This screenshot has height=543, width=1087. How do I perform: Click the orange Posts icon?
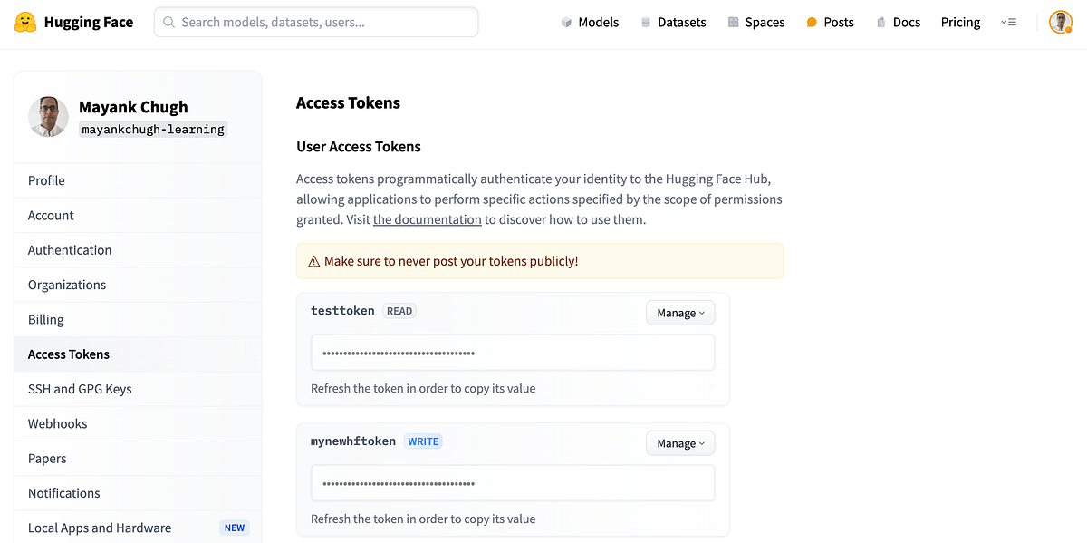pyautogui.click(x=812, y=22)
